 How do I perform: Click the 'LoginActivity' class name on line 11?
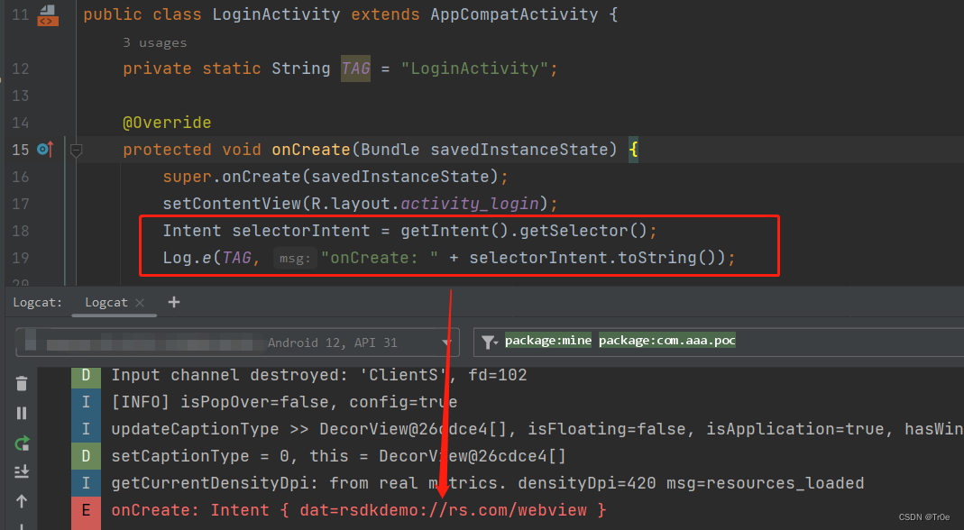point(276,14)
